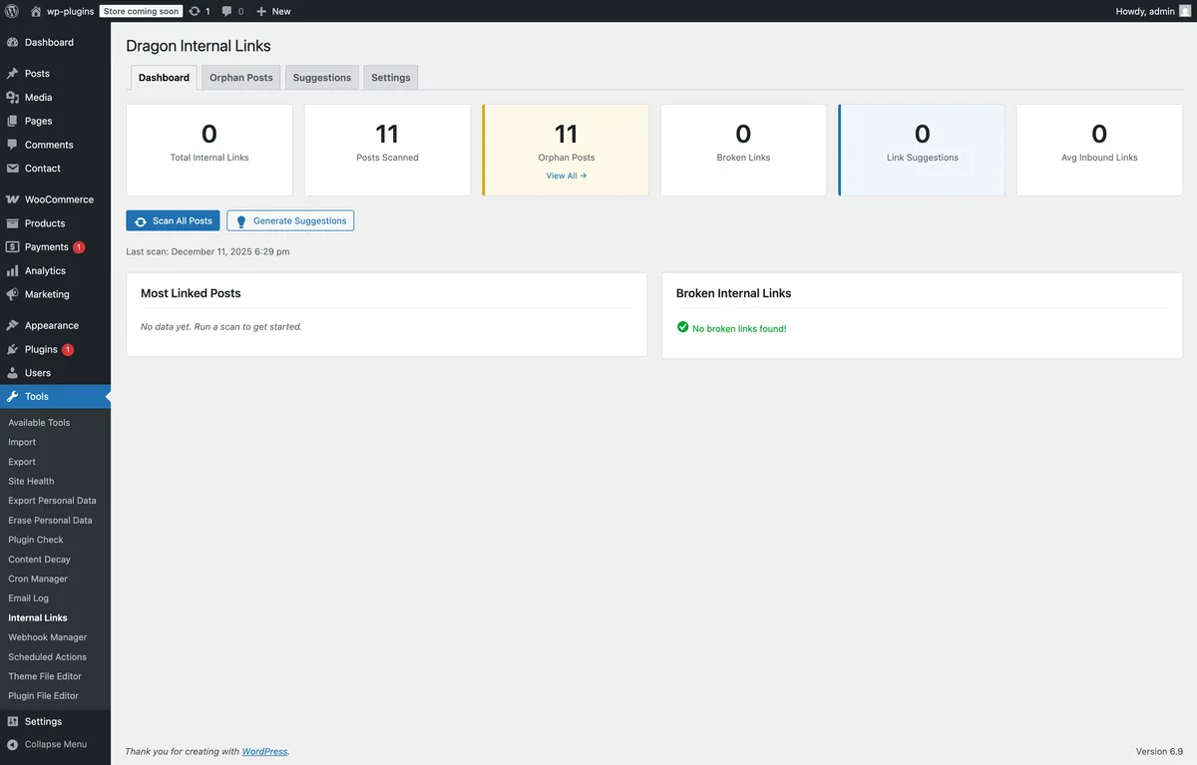Click the Payments icon in sidebar
The height and width of the screenshot is (765, 1197).
click(12, 247)
